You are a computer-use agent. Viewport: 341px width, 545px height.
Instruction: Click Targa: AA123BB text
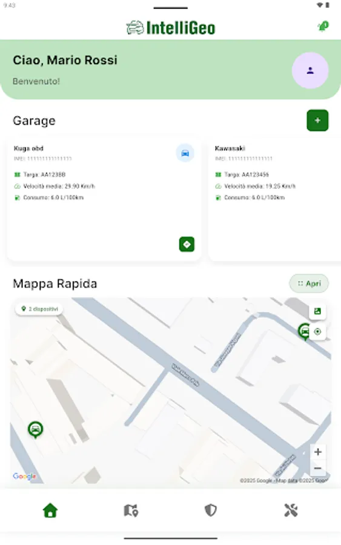tap(44, 174)
